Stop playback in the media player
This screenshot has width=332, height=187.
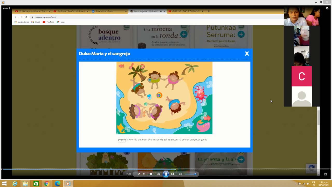[151, 174]
